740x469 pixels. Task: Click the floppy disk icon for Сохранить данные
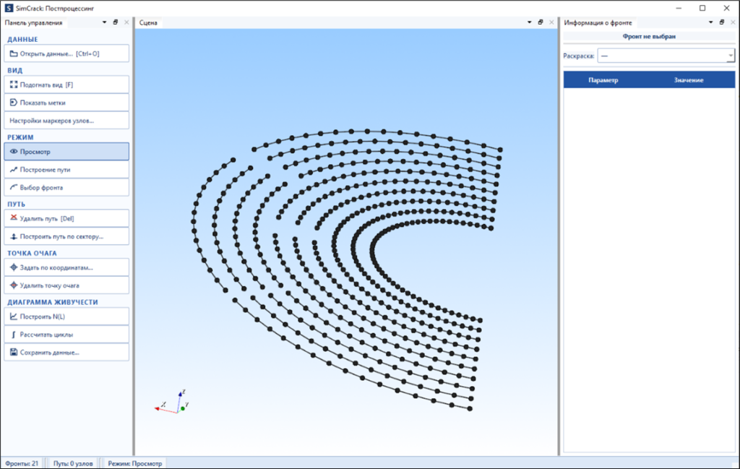(14, 352)
